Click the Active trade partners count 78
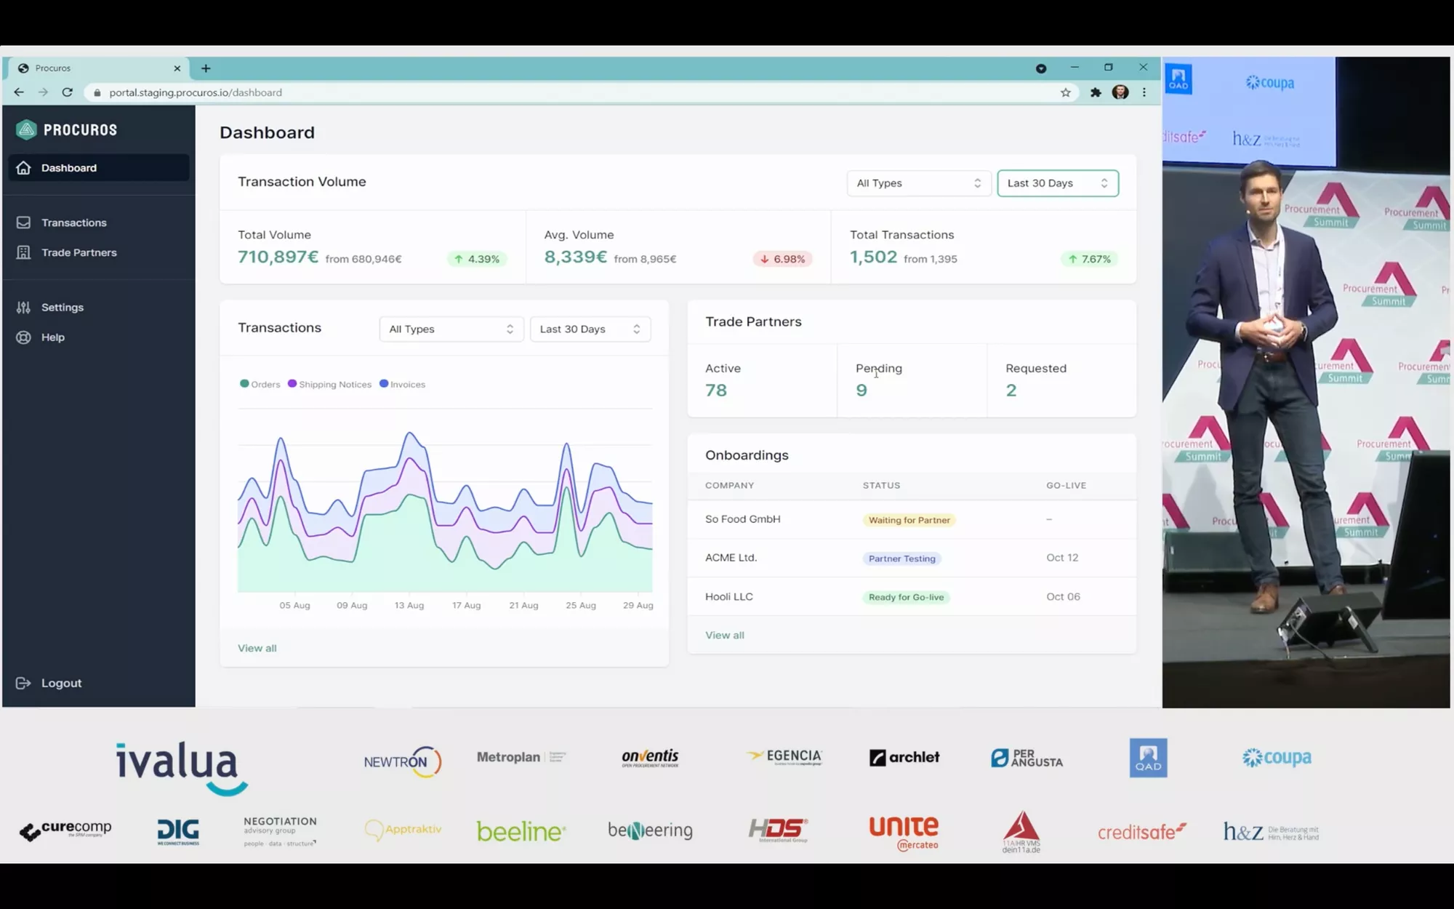The height and width of the screenshot is (909, 1454). (716, 391)
